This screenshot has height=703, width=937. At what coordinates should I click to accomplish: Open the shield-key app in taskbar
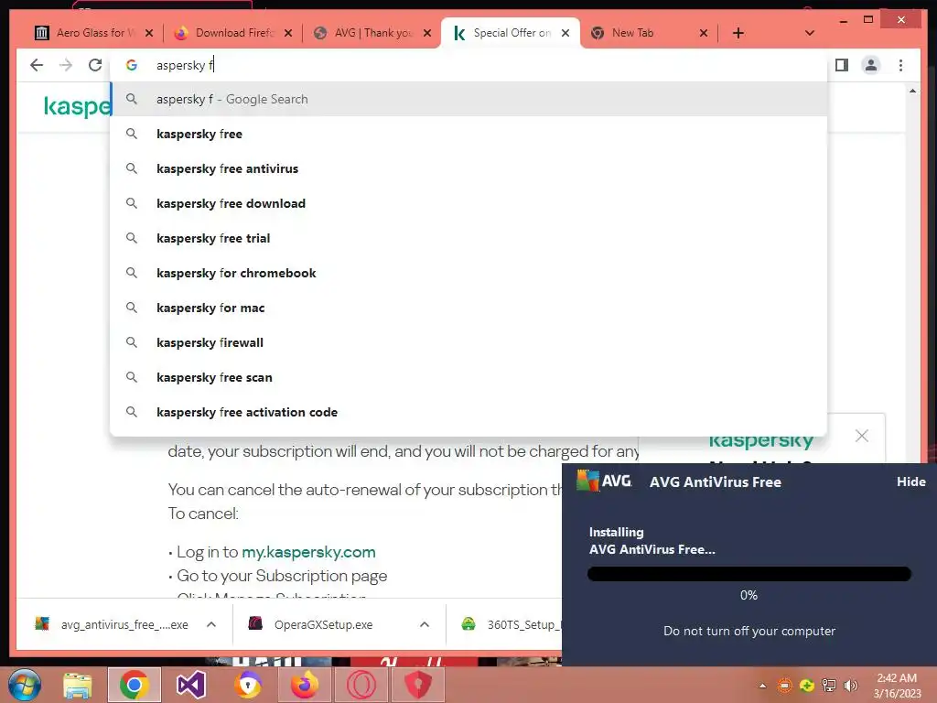[247, 685]
